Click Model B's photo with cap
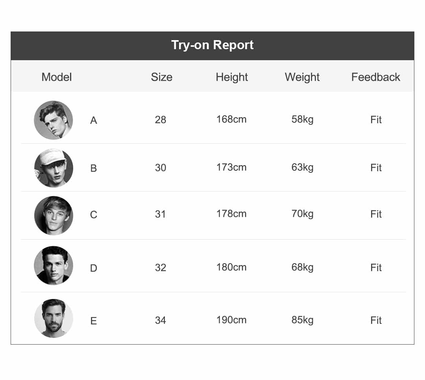Viewport: 425px width, 380px height. (54, 168)
